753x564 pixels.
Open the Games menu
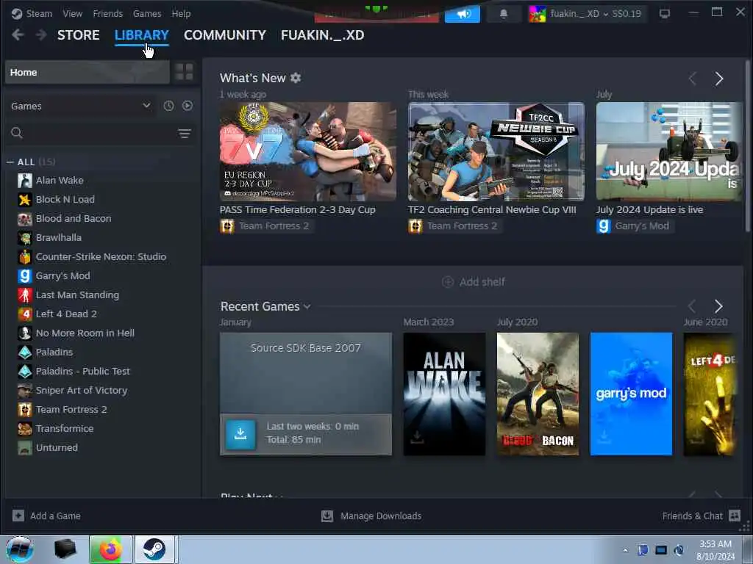coord(147,13)
